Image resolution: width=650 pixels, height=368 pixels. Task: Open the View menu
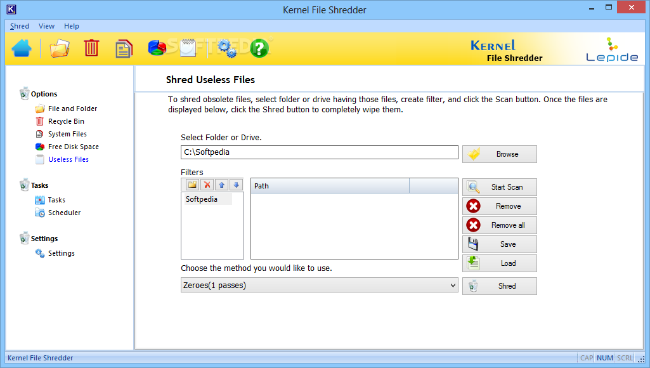(x=46, y=26)
